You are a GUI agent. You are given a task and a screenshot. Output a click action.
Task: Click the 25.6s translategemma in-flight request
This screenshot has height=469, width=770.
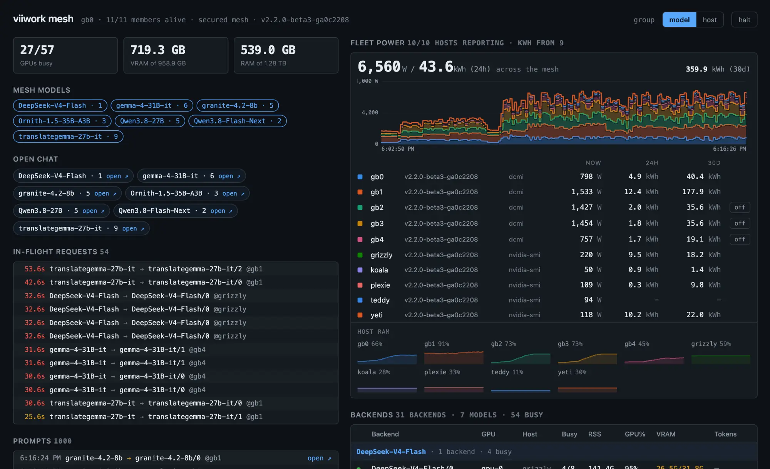point(176,417)
